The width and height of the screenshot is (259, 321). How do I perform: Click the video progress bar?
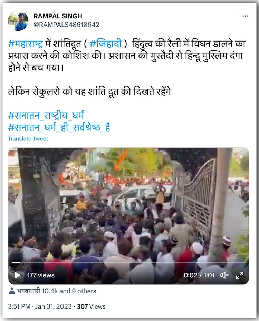[128, 262]
